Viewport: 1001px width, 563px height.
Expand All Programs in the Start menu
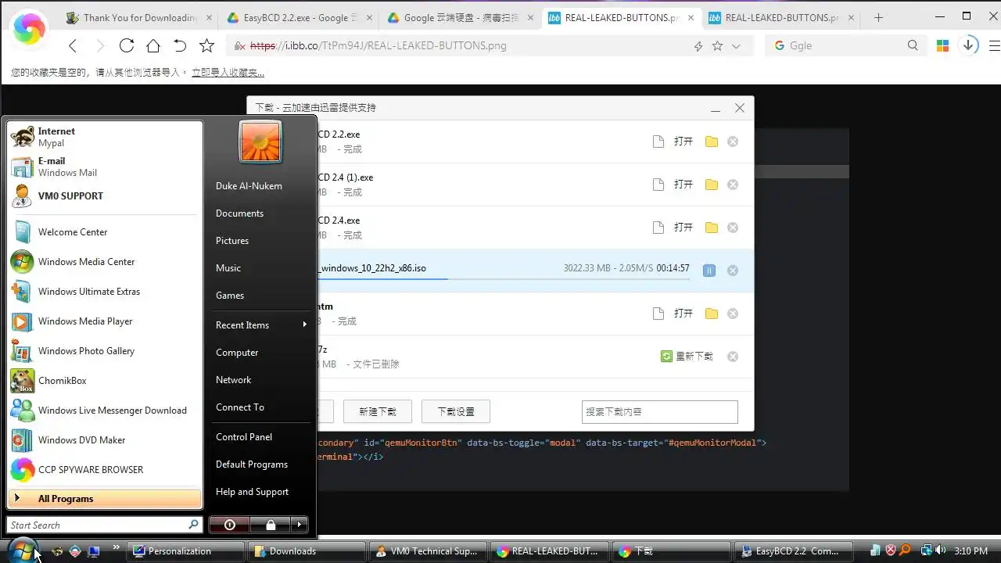coord(104,499)
